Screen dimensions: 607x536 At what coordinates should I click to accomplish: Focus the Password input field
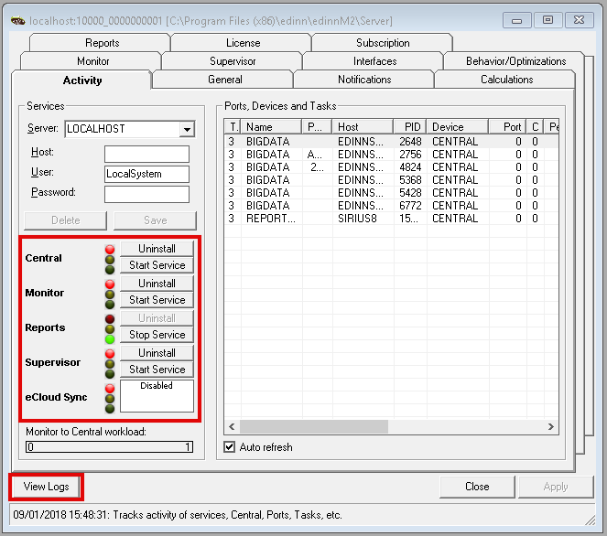pos(146,194)
